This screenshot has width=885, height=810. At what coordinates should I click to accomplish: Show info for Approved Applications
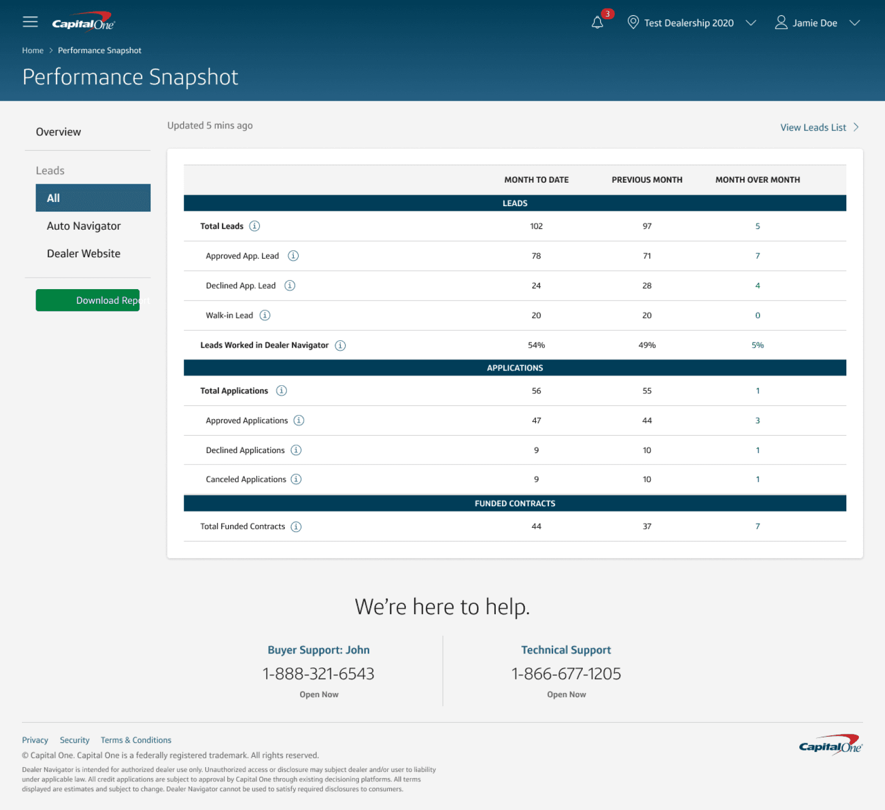coord(298,421)
